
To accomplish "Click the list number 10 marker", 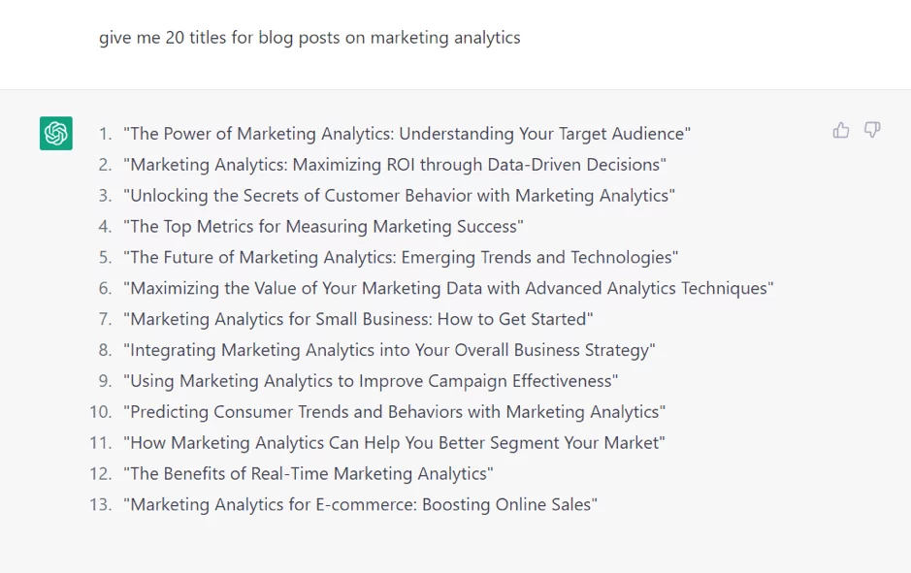I will (x=101, y=412).
